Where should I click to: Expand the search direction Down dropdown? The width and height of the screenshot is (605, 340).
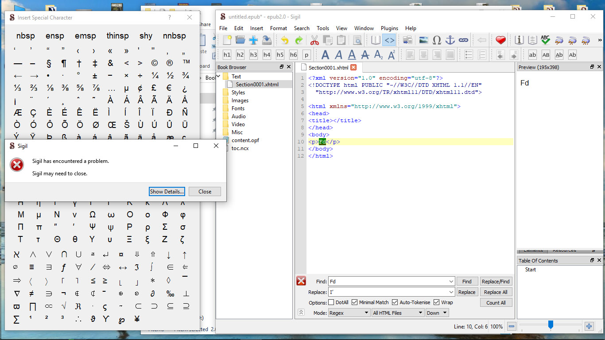tap(437, 313)
